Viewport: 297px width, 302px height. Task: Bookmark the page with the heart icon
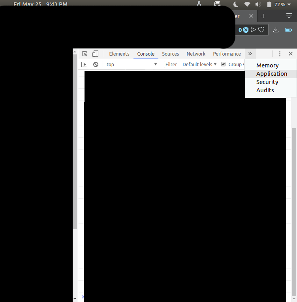tap(261, 30)
